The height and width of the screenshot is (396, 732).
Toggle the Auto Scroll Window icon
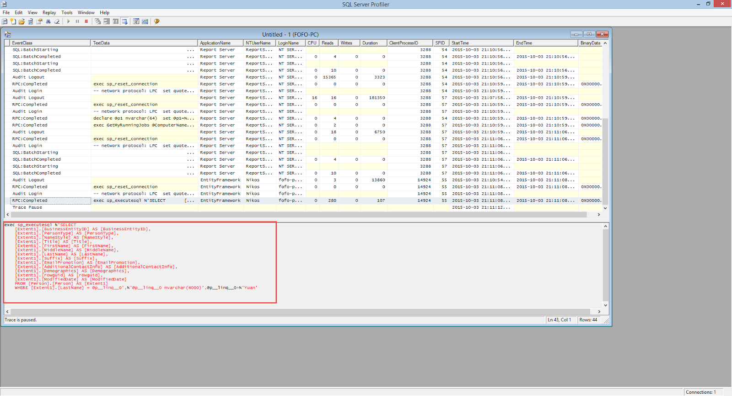pyautogui.click(x=124, y=21)
